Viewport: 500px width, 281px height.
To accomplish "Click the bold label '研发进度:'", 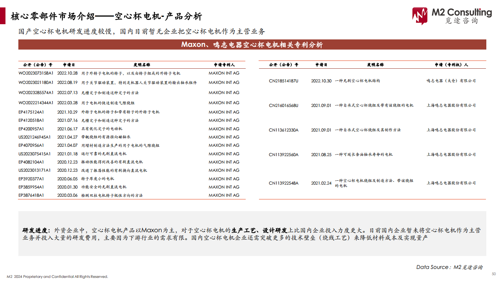I will click(x=37, y=230).
